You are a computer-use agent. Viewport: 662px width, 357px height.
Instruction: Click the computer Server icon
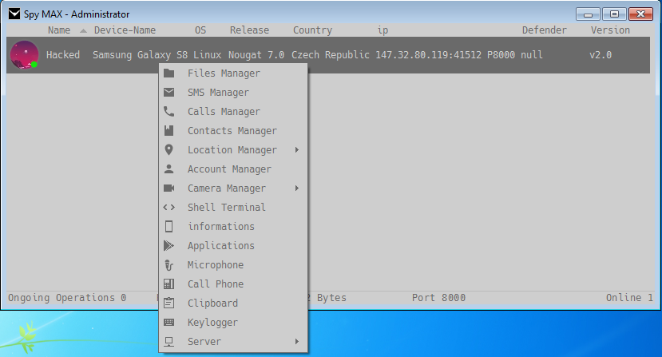click(x=168, y=341)
